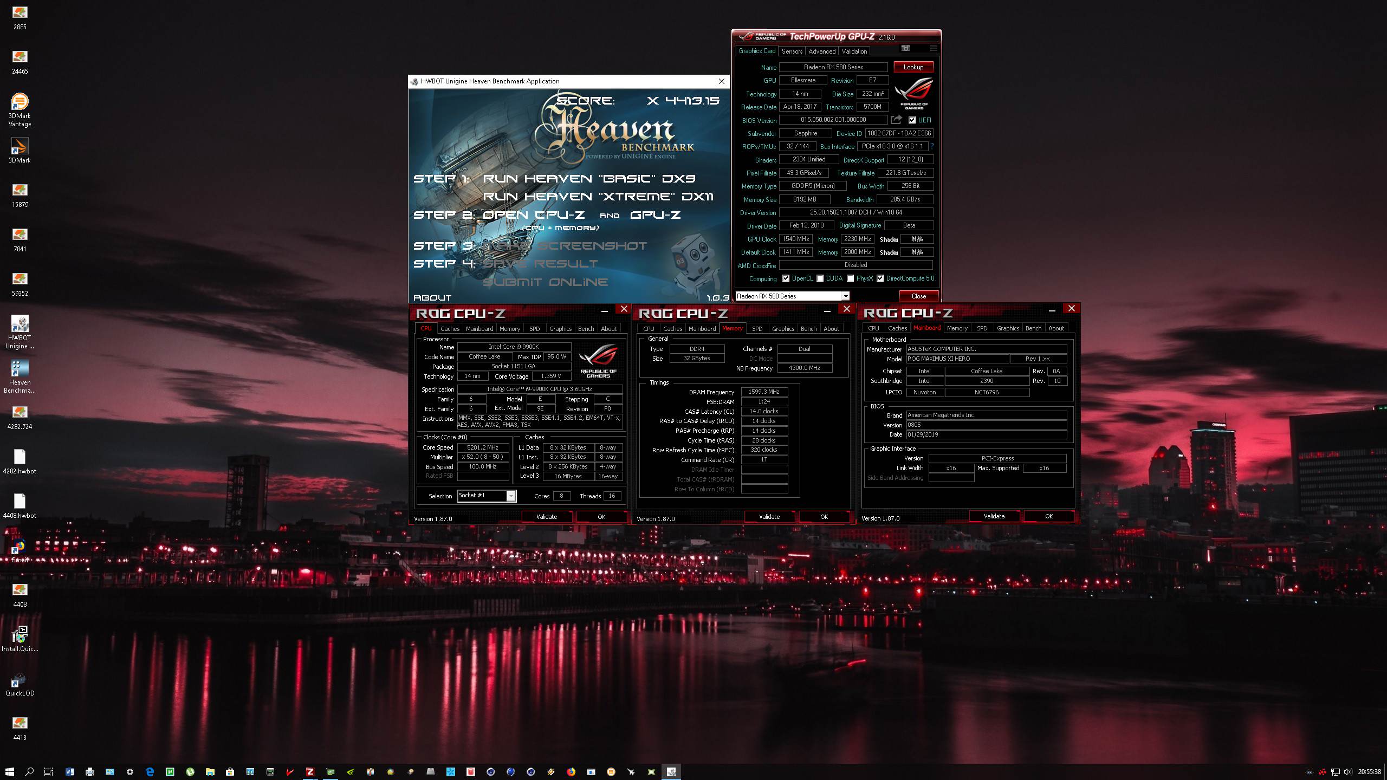Viewport: 1387px width, 780px height.
Task: Click the Bus Interface question mark icon
Action: pyautogui.click(x=932, y=146)
